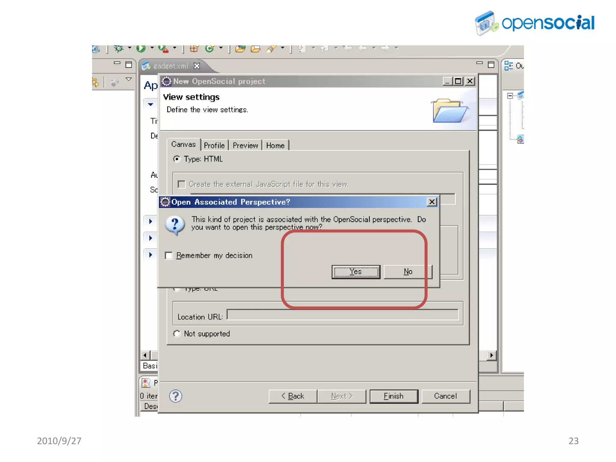Click the Outline view icon
This screenshot has height=462, width=616.
(x=509, y=66)
